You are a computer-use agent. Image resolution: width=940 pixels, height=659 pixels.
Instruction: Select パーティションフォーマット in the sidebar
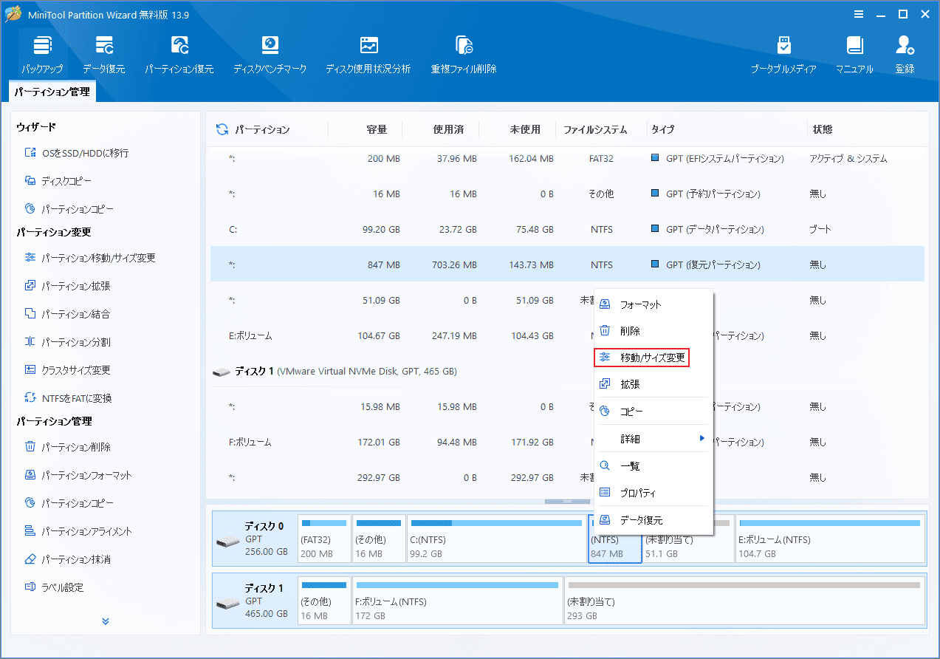tap(78, 475)
